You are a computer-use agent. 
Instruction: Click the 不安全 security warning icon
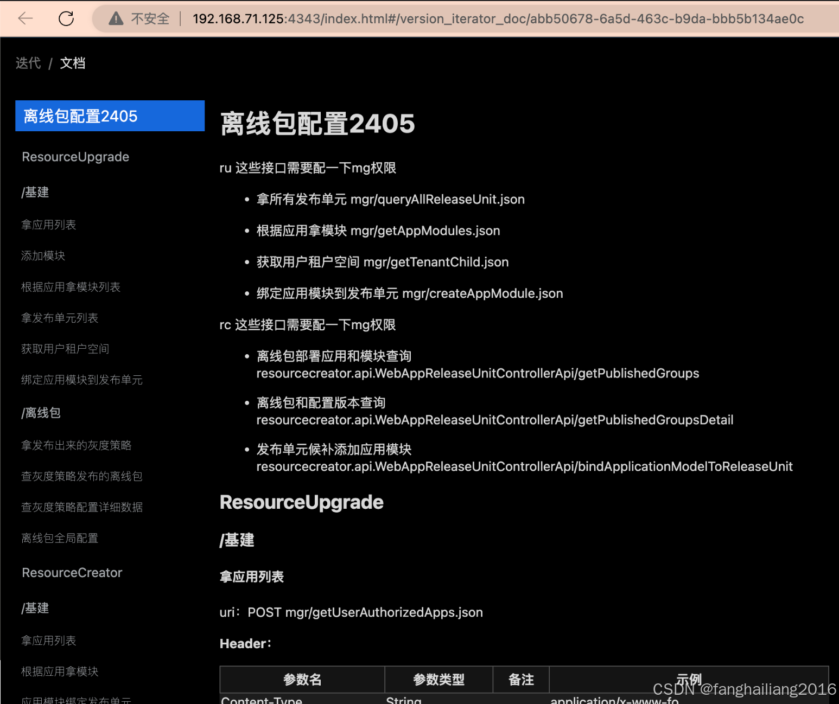(x=115, y=18)
